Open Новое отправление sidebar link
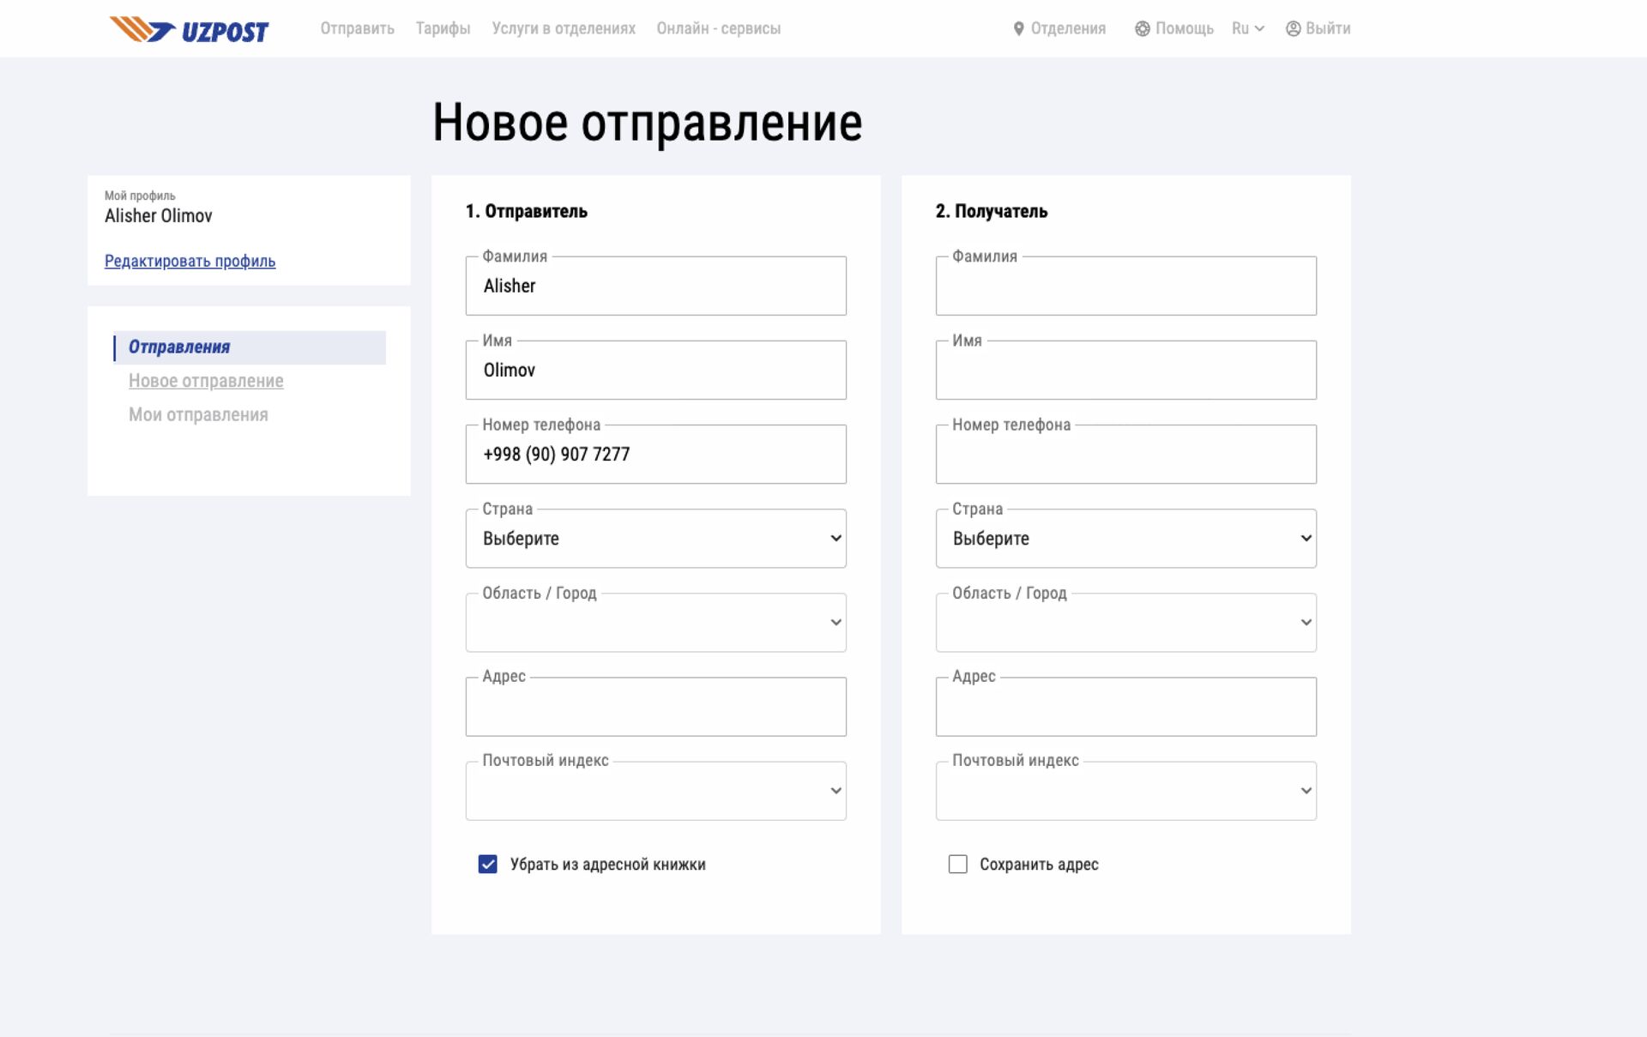 click(206, 381)
